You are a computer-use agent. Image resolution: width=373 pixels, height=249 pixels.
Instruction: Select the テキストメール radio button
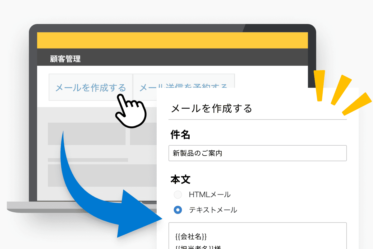177,210
